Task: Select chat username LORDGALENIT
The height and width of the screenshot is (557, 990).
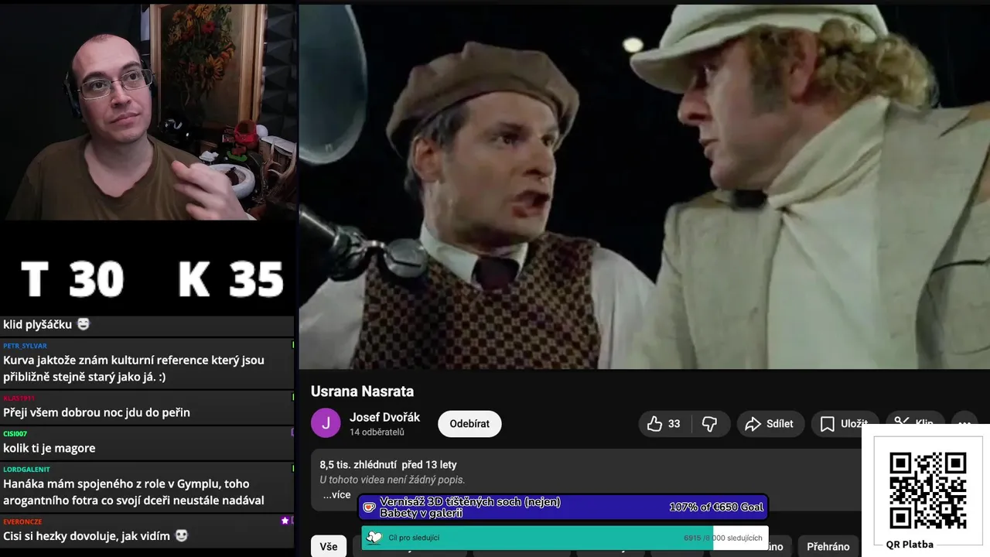Action: pos(26,469)
